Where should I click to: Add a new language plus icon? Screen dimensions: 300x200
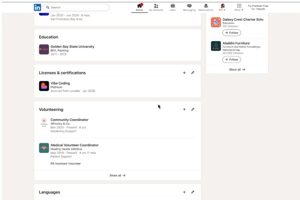click(x=184, y=192)
